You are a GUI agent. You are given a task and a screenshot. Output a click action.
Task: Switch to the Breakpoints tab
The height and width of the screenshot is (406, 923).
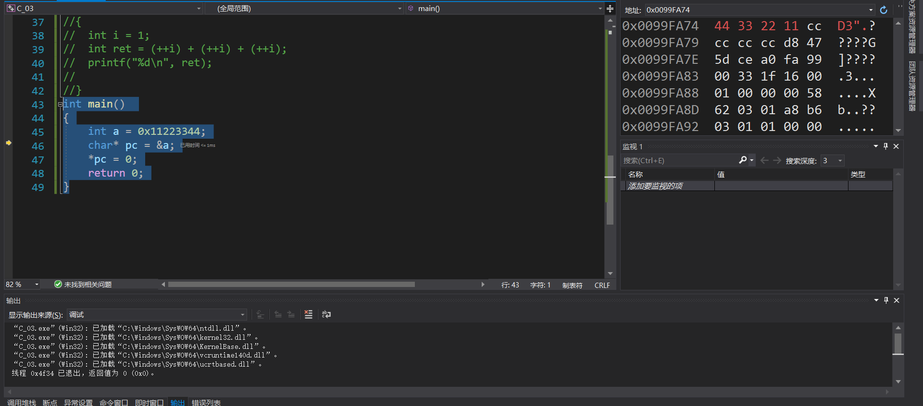(x=50, y=402)
